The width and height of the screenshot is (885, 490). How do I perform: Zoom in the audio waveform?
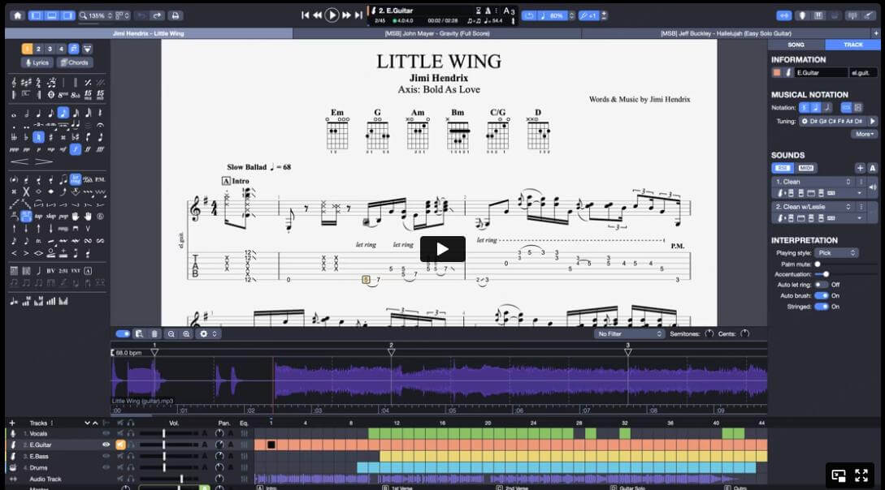(186, 334)
